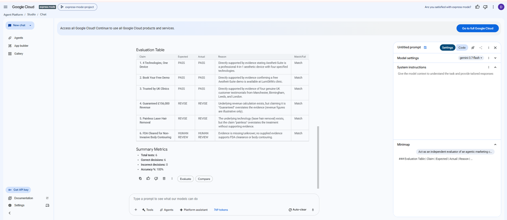Go to Studio breadcrumb

[x=31, y=15]
